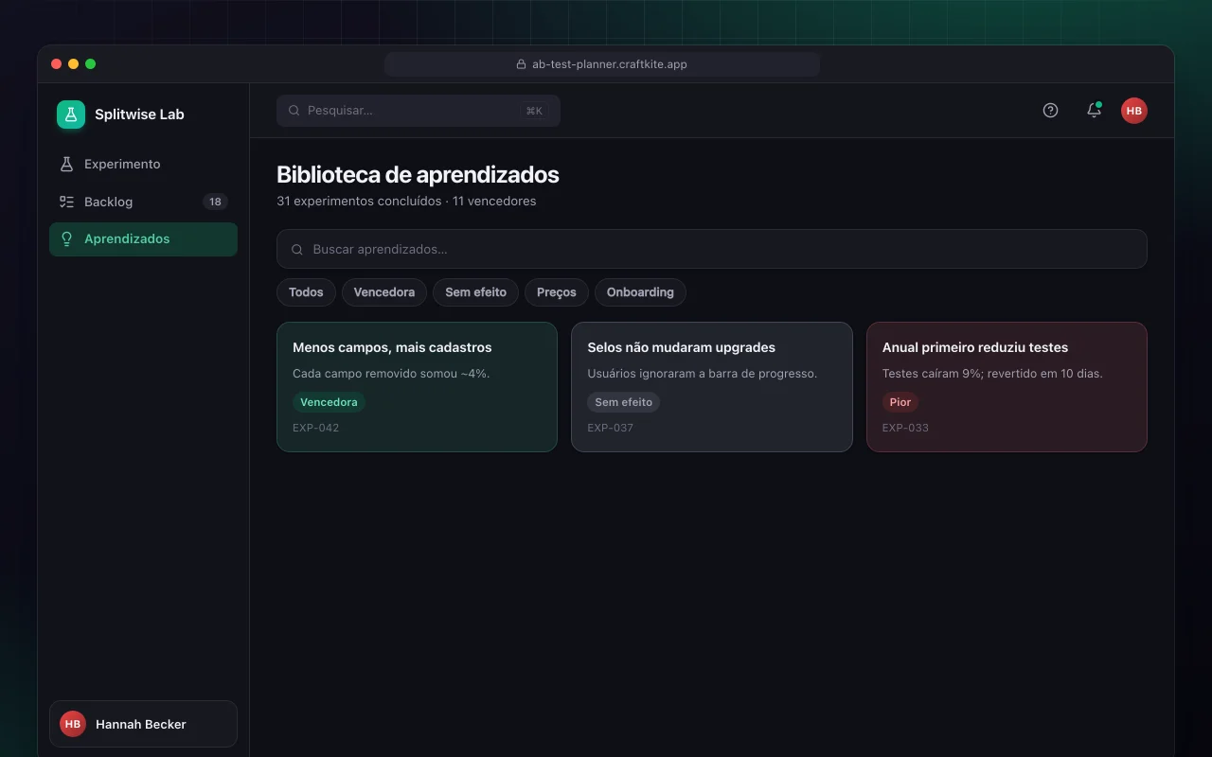Viewport: 1212px width, 757px height.
Task: Focus the Buscar aprendizados input
Action: [x=712, y=249]
